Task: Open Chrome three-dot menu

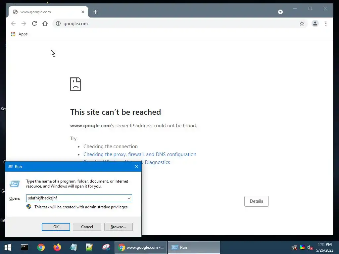Action: click(326, 23)
